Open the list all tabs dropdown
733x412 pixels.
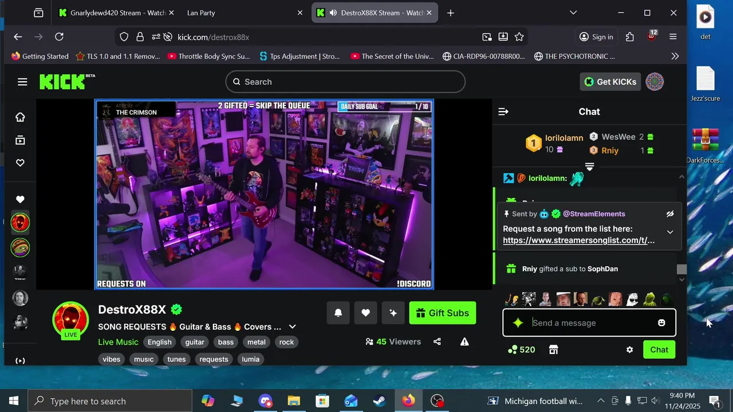click(573, 13)
